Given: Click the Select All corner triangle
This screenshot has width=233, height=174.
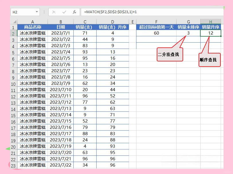Looking at the screenshot, I should pyautogui.click(x=15, y=22).
